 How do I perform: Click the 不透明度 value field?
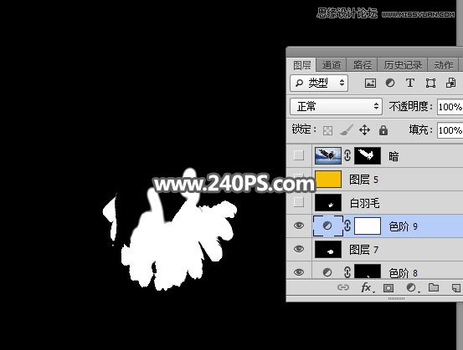450,107
